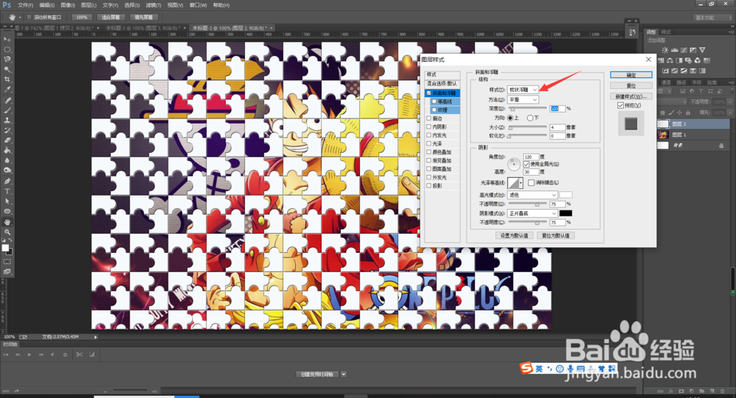736x398 pixels.
Task: Open the 阴影模式 dropdown showing 正片叠底
Action: tap(533, 213)
